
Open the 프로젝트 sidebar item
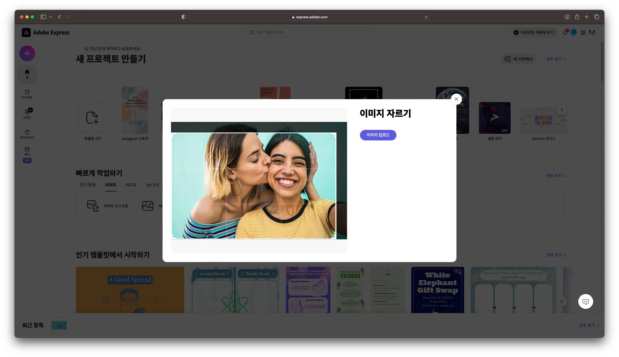tap(27, 94)
